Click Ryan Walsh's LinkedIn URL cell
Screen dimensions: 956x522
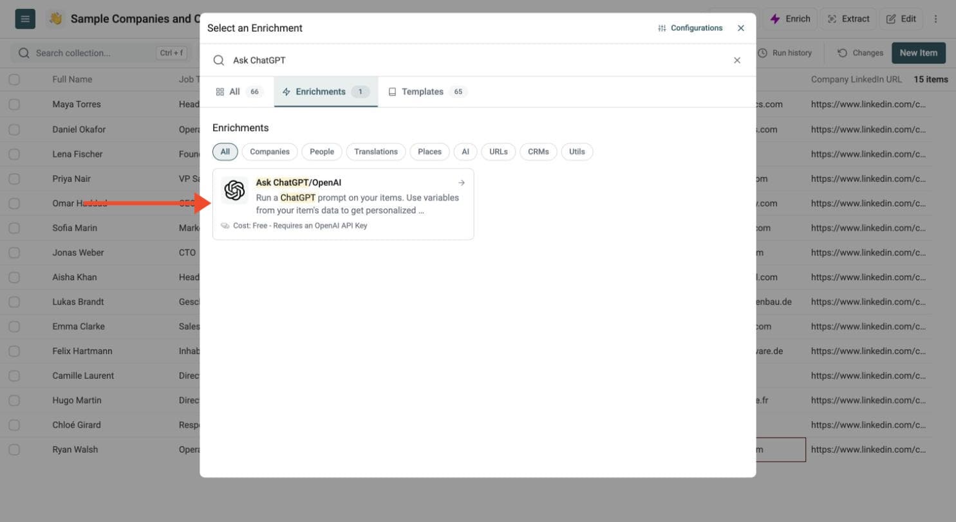coord(868,449)
